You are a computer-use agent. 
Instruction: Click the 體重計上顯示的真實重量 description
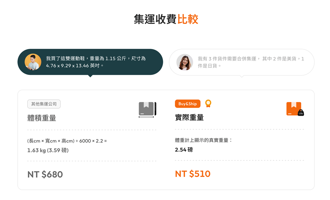204,140
